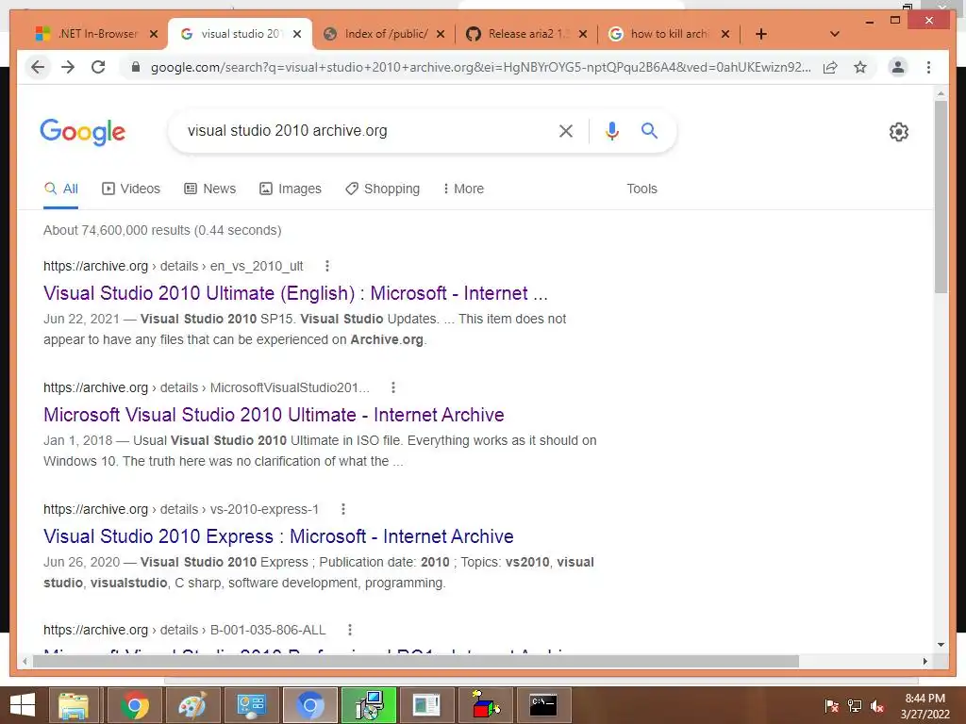Open the Windows Start menu

23,705
